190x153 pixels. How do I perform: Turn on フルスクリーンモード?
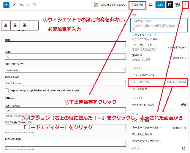159,47
